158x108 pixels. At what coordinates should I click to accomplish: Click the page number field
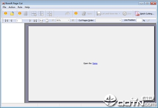click(19, 21)
